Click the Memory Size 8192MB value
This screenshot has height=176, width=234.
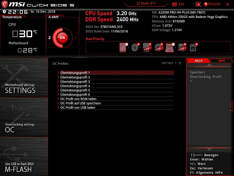tap(179, 21)
